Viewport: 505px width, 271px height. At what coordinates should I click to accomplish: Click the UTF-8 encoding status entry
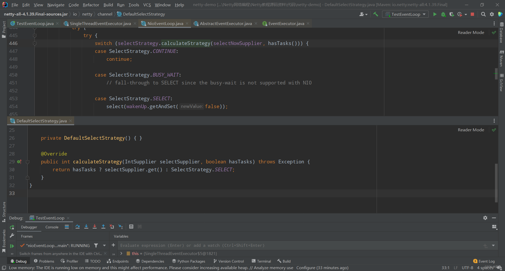(x=467, y=268)
